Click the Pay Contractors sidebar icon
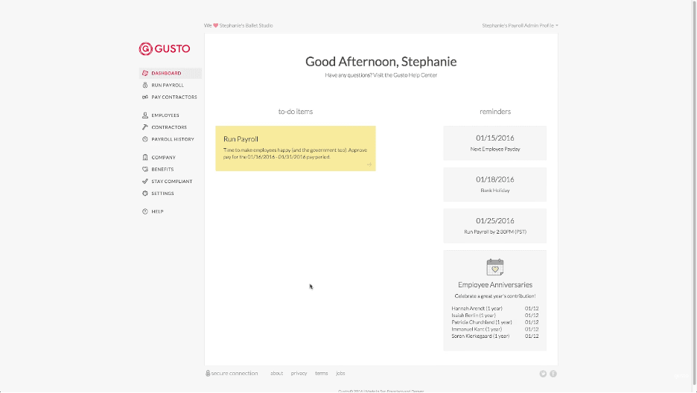This screenshot has width=697, height=393. [145, 97]
